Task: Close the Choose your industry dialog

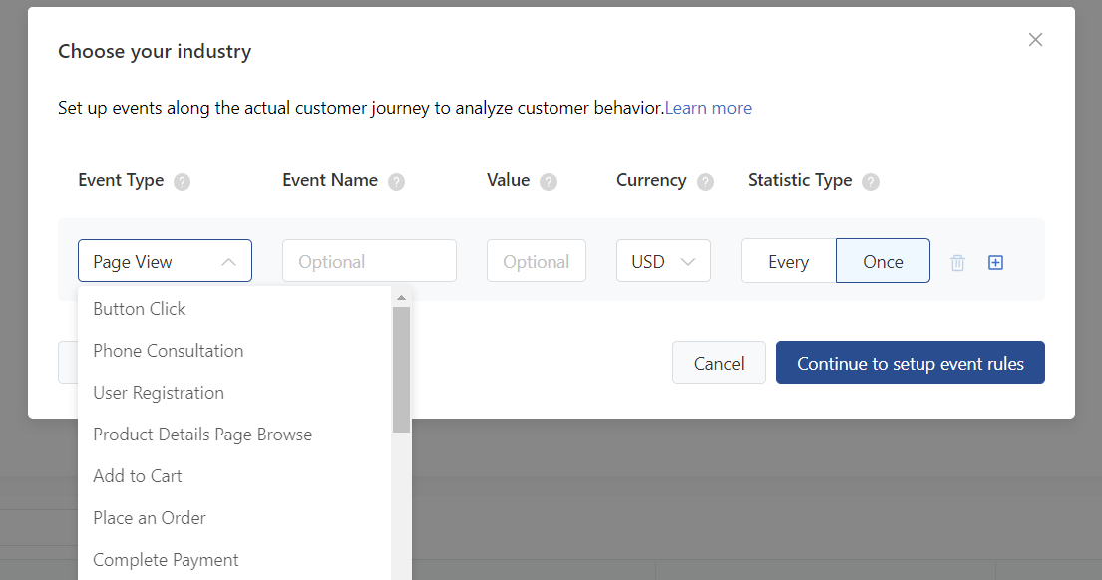Action: (x=1035, y=40)
